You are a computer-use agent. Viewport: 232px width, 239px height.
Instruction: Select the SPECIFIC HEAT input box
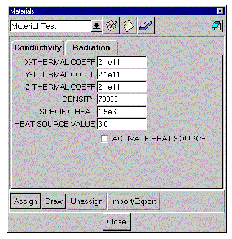click(x=122, y=112)
